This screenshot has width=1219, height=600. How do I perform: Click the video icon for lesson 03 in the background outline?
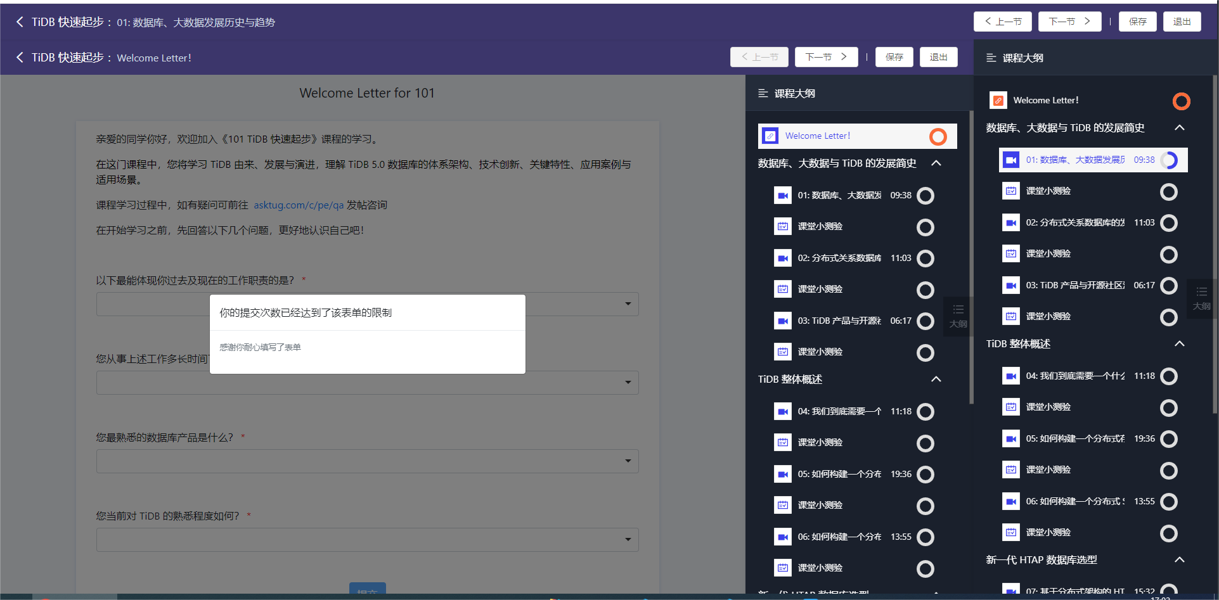coord(1011,285)
